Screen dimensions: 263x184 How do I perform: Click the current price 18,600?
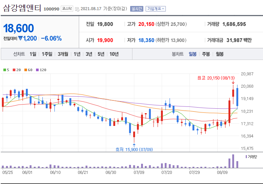click(18, 28)
